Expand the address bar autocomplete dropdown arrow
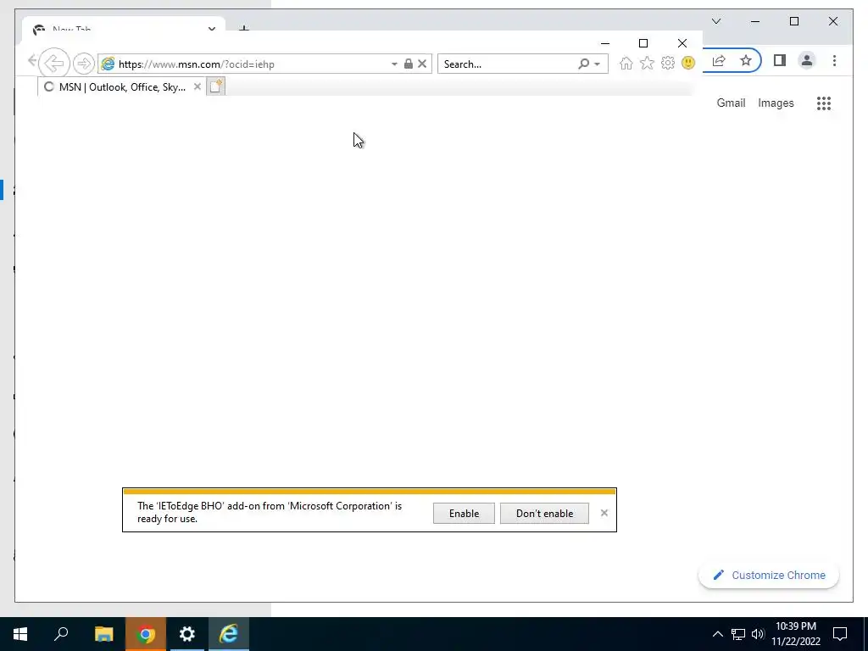This screenshot has width=868, height=651. (394, 64)
